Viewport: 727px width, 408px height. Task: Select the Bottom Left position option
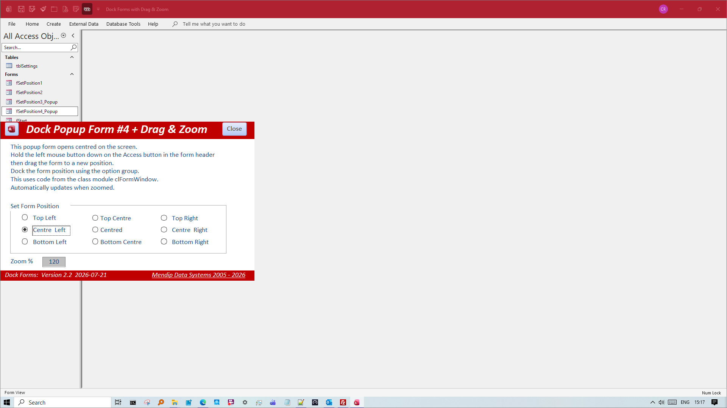tap(25, 241)
